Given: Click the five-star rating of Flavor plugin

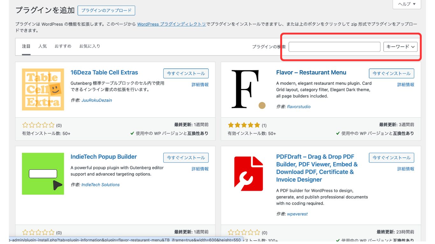Looking at the screenshot, I should [244, 125].
